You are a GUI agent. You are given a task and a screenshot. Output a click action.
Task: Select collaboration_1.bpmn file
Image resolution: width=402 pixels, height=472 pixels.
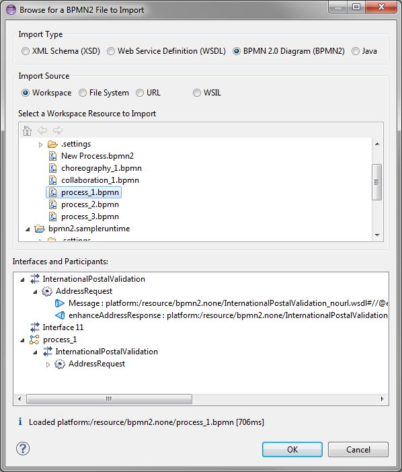click(100, 180)
